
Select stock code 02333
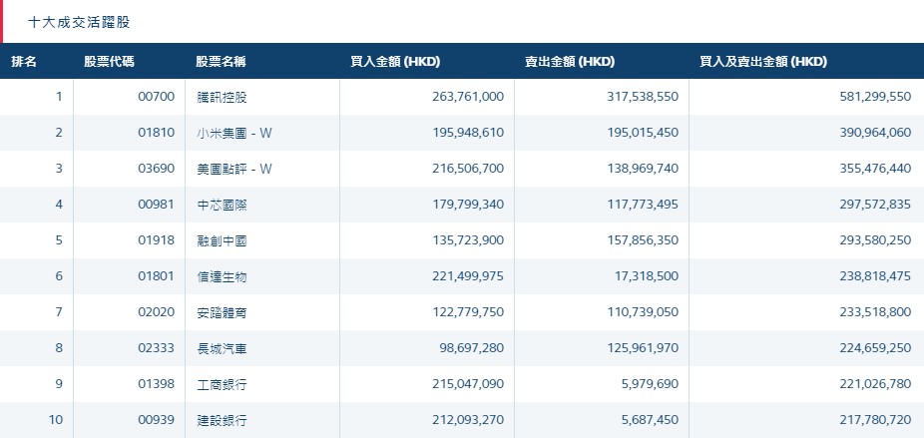point(156,348)
